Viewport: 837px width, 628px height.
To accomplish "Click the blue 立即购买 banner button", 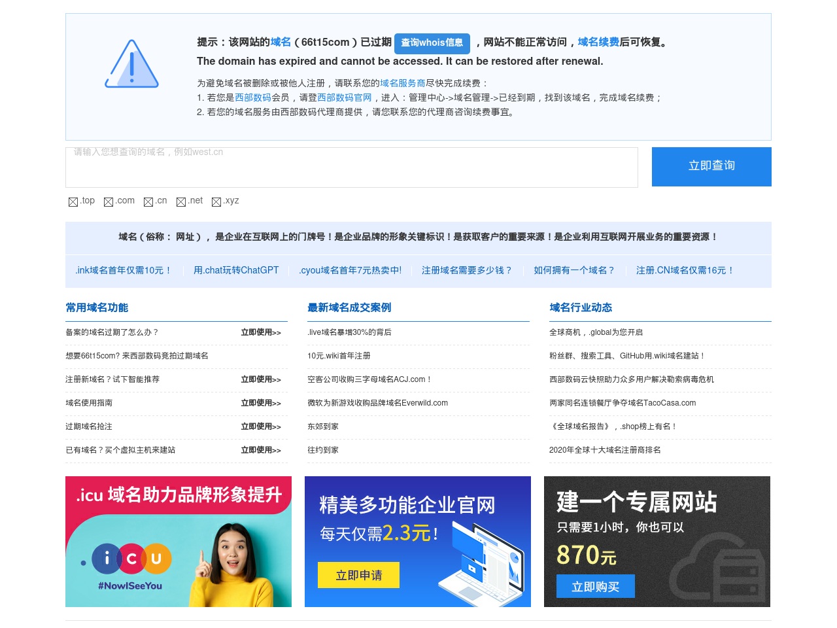I will point(596,587).
